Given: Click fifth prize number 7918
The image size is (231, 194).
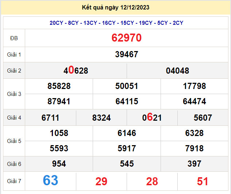Looking at the screenshot, I should [195, 148].
